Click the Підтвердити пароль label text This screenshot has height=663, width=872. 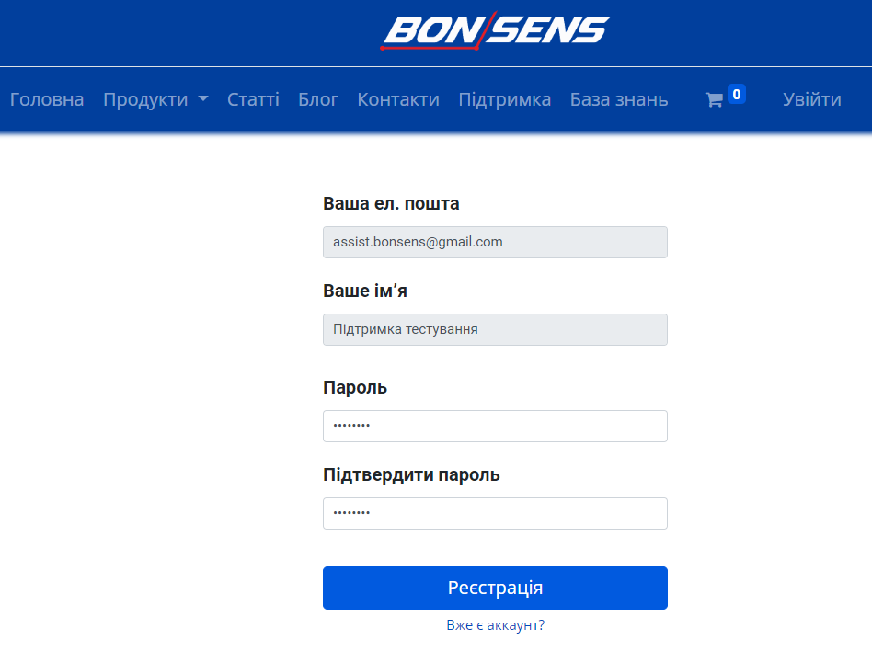pyautogui.click(x=411, y=474)
